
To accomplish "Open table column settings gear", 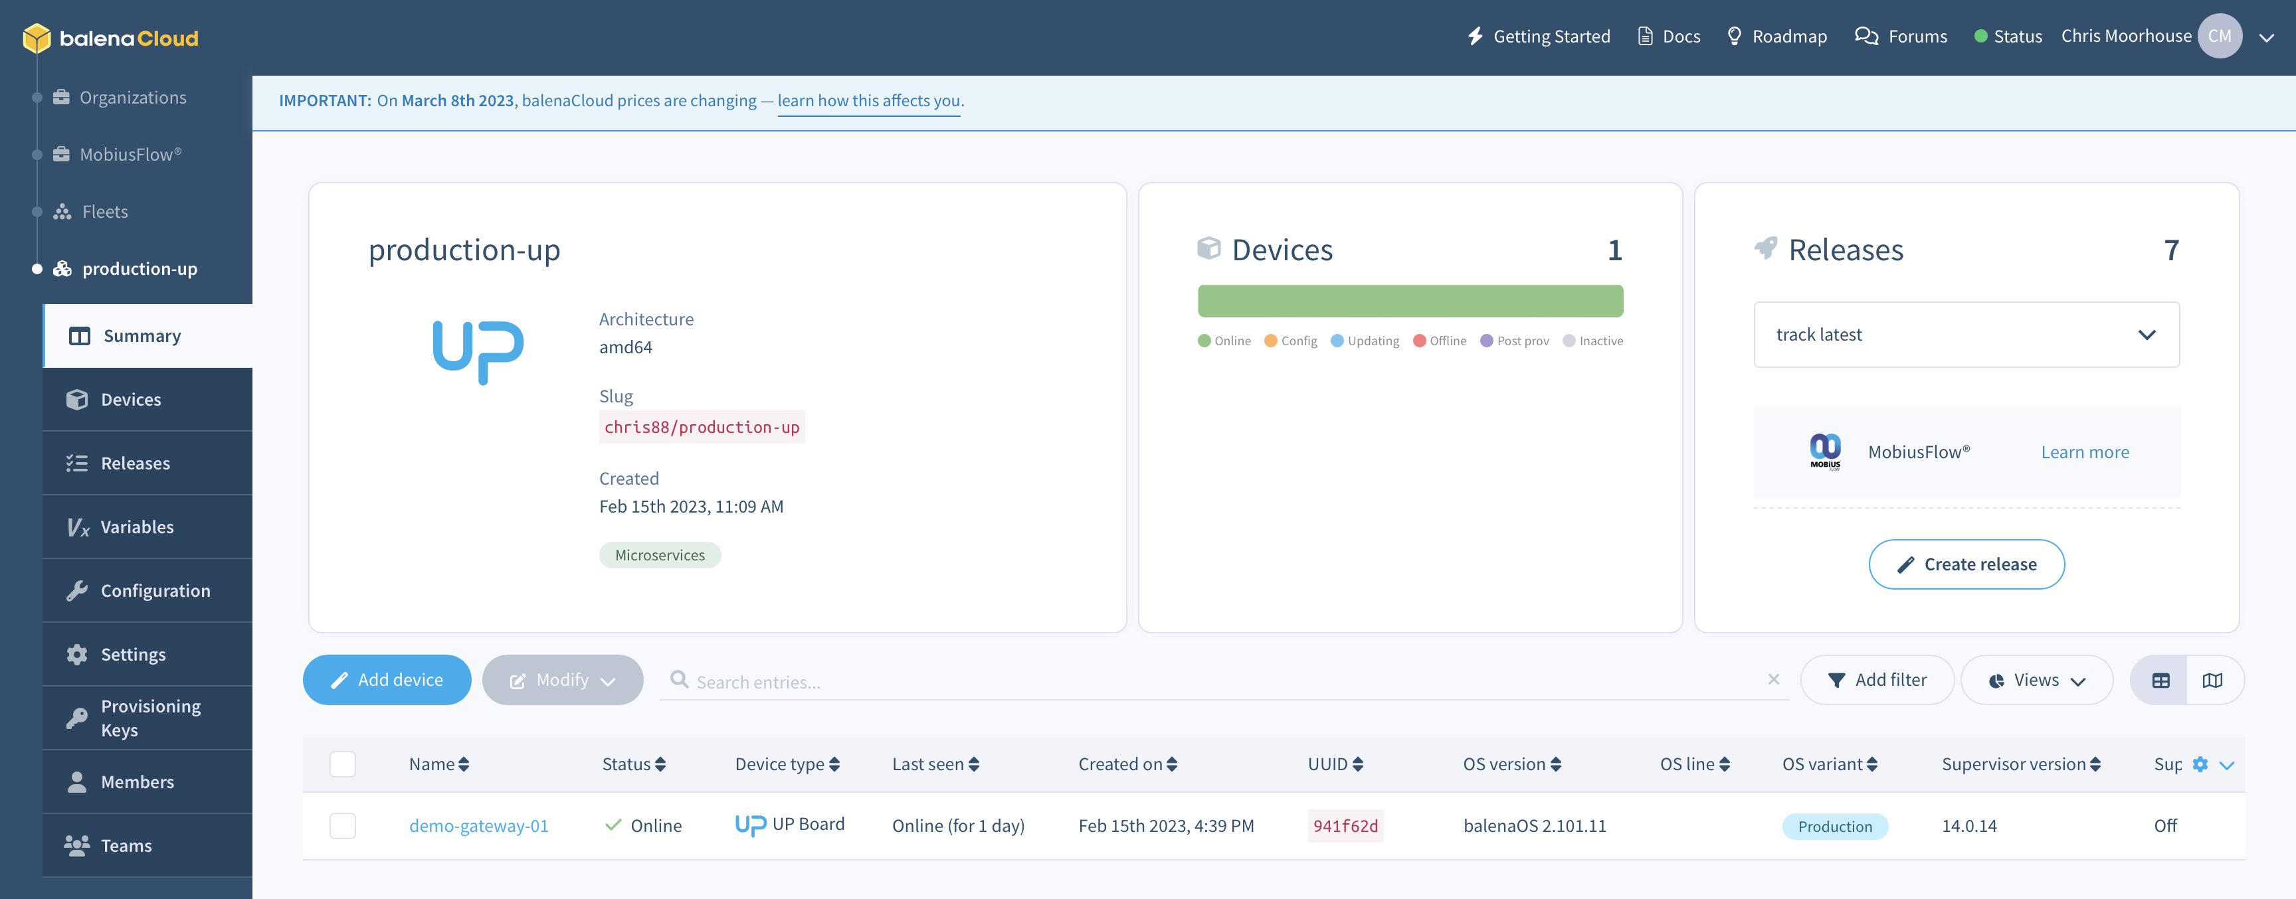I will [2200, 764].
